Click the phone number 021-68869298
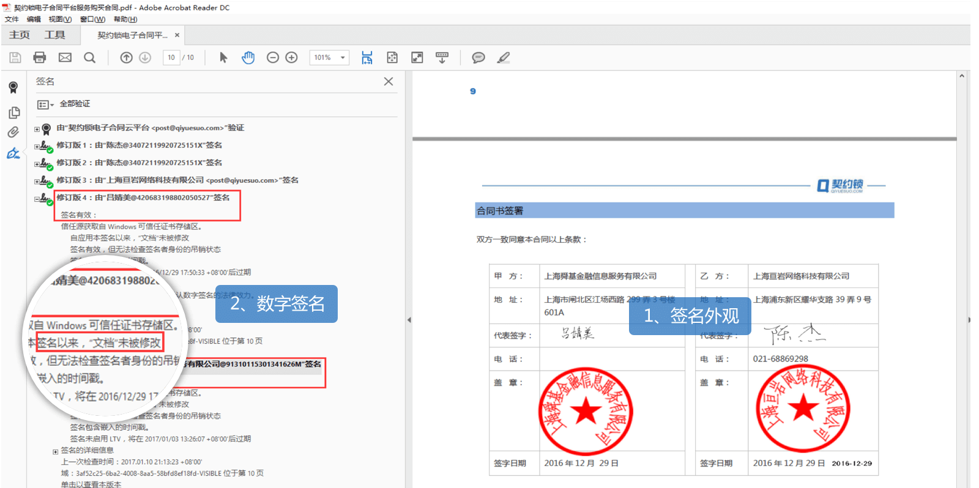Screen dimensions: 979x488 click(x=780, y=359)
